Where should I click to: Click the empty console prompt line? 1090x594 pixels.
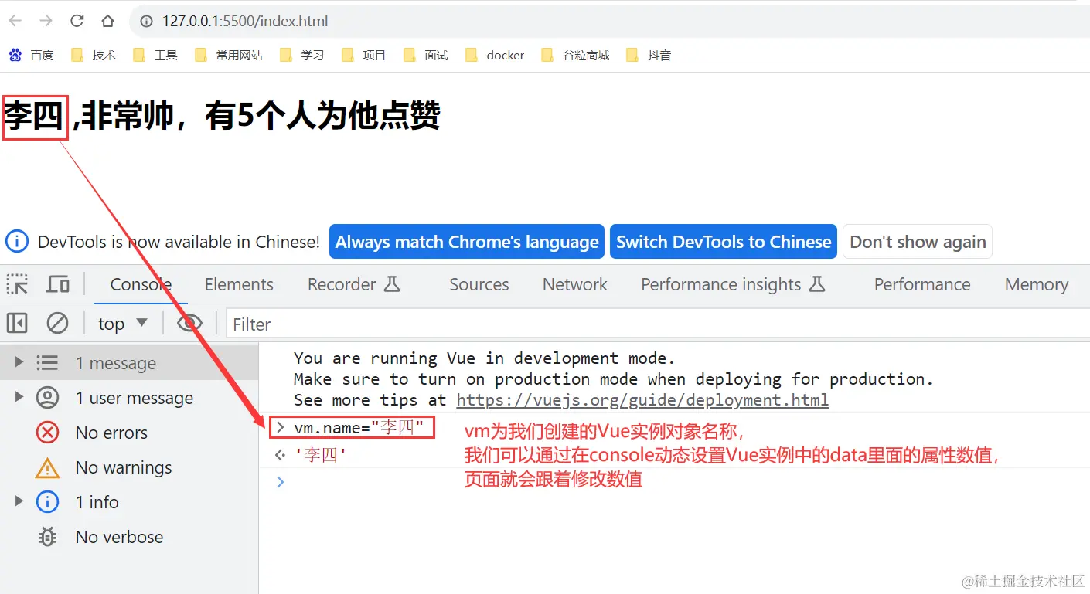tap(674, 482)
